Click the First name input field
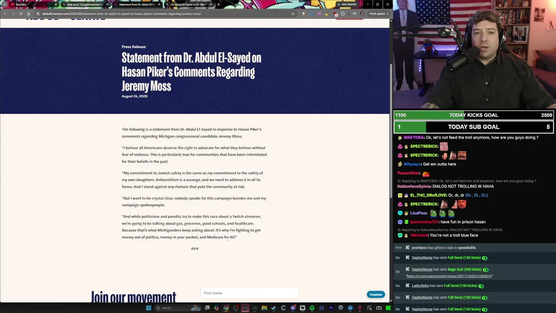Screen dimensions: 556x313 click(x=250, y=293)
